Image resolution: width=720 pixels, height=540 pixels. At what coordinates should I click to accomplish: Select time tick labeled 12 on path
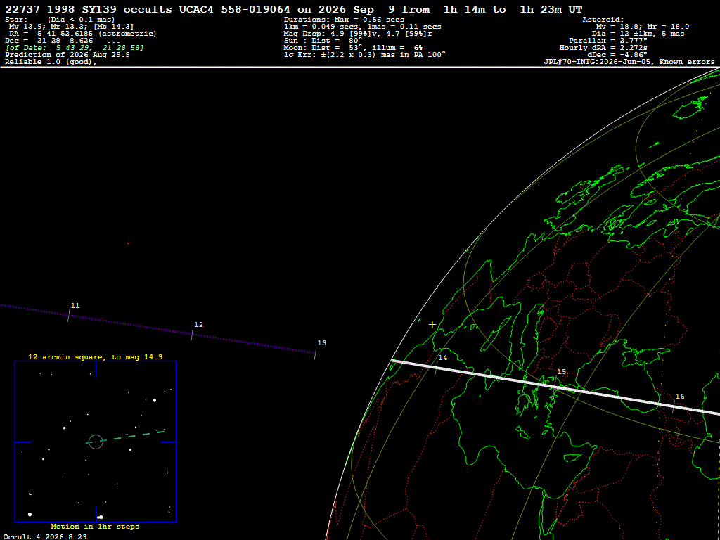192,334
